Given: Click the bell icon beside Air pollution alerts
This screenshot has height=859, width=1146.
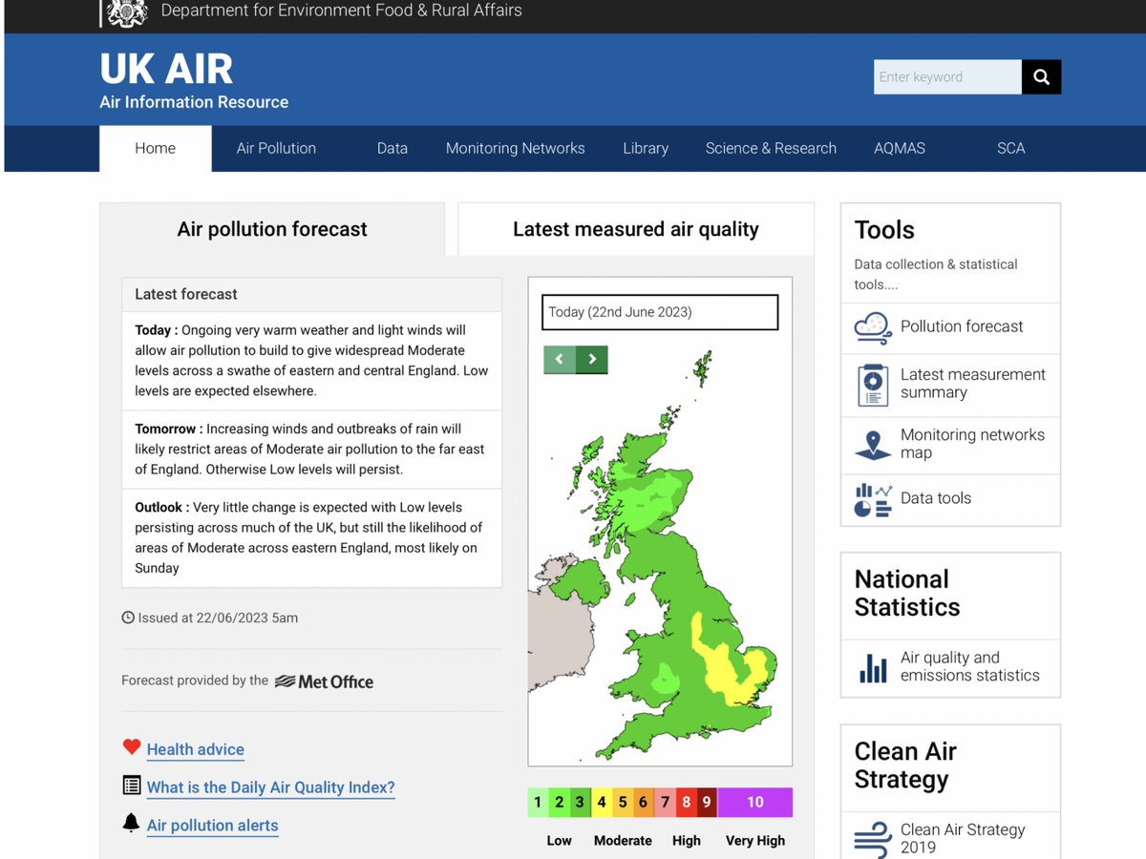Looking at the screenshot, I should click(129, 822).
